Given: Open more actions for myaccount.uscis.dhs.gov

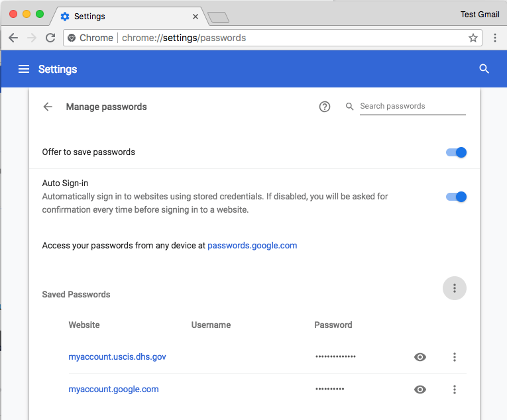Looking at the screenshot, I should coord(454,357).
